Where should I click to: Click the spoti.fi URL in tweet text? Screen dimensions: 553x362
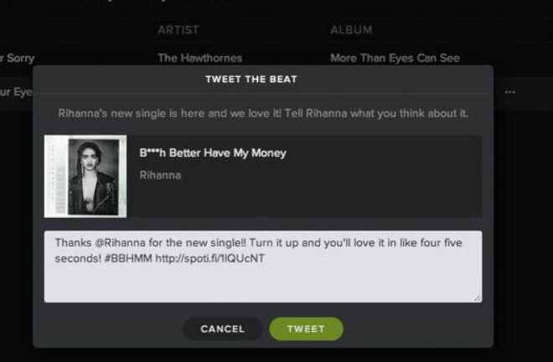point(209,258)
